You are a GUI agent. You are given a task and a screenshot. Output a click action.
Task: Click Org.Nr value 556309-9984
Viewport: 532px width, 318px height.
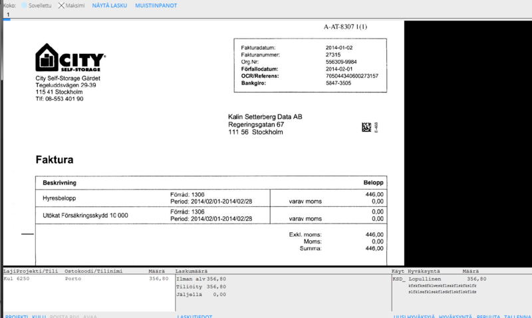pyautogui.click(x=341, y=62)
